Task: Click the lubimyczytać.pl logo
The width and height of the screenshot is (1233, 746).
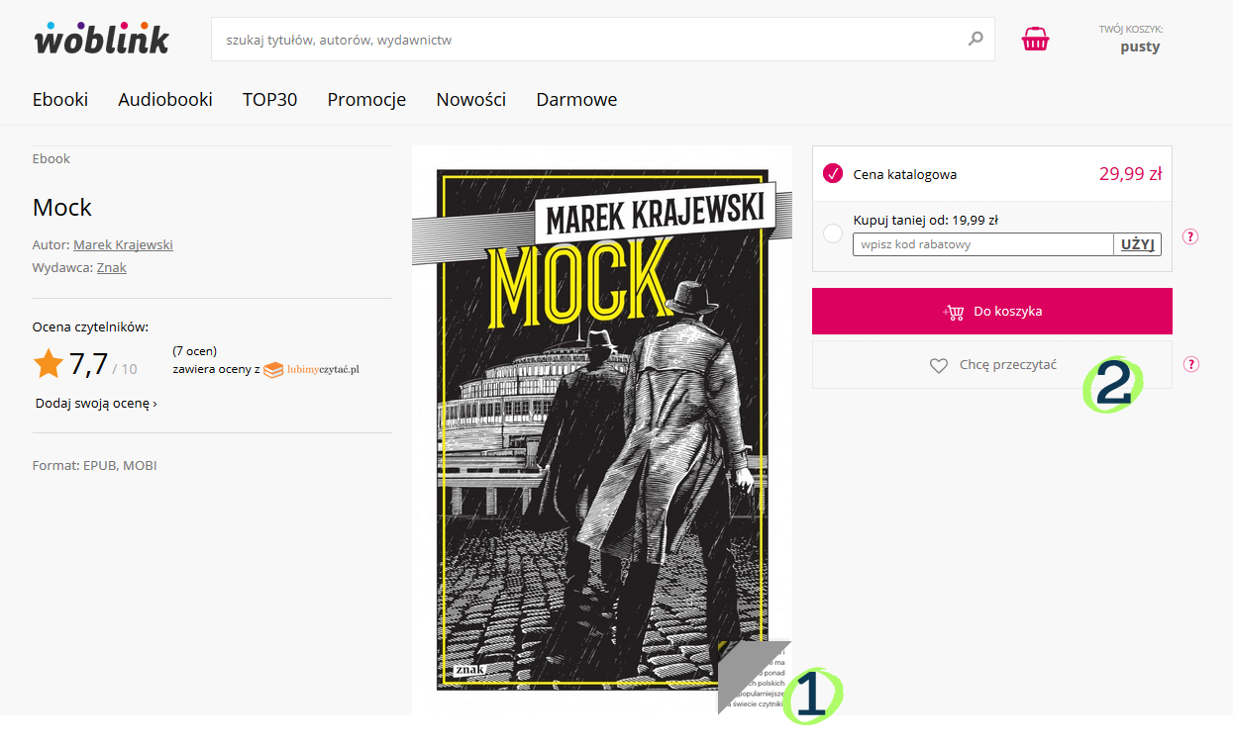Action: 312,369
